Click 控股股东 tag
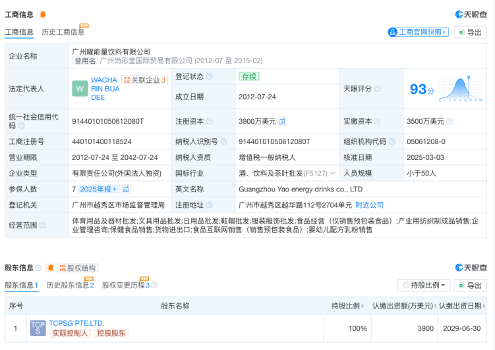The width and height of the screenshot is (495, 350). coord(111,334)
